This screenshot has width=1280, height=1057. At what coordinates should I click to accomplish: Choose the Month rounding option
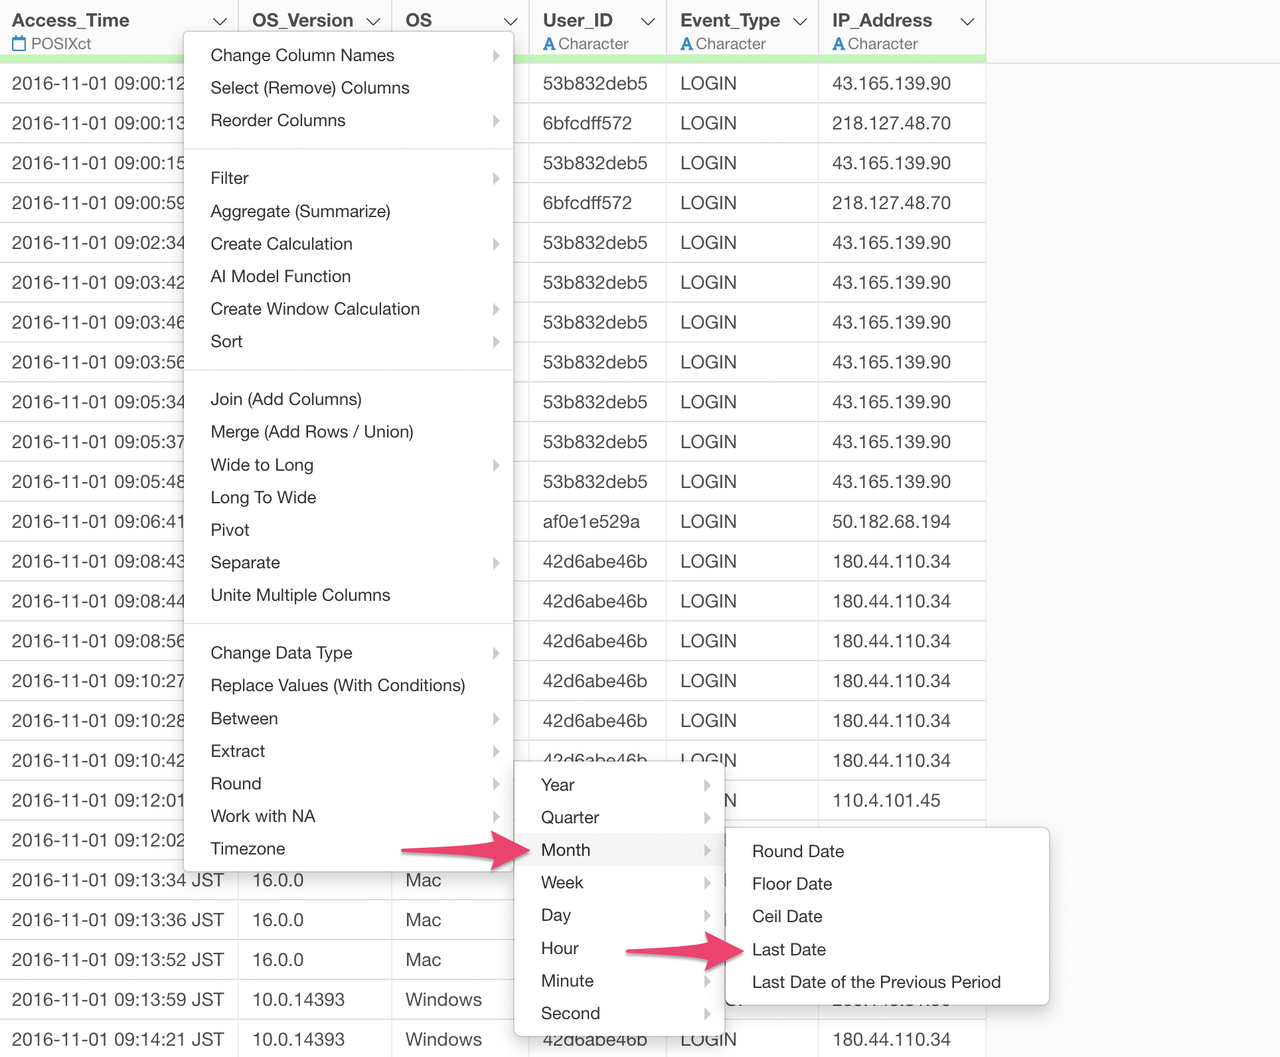(566, 850)
